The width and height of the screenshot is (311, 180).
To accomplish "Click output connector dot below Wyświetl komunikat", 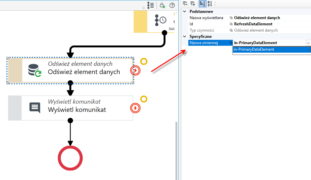I will 70,120.
